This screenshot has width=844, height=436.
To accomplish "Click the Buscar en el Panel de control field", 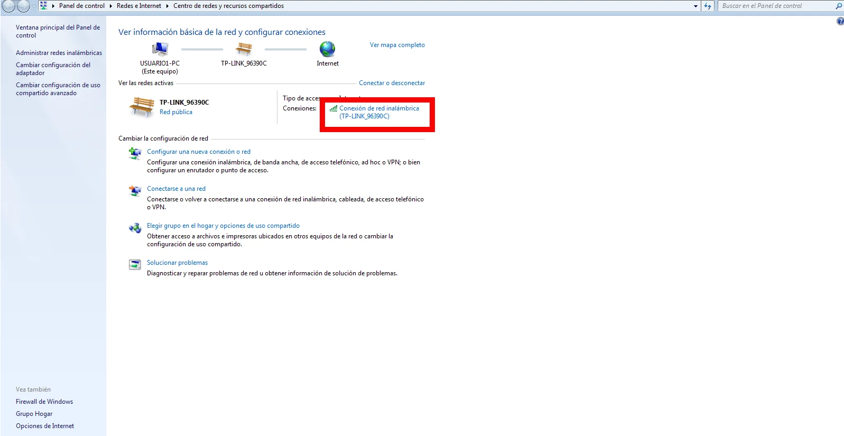I will (774, 6).
